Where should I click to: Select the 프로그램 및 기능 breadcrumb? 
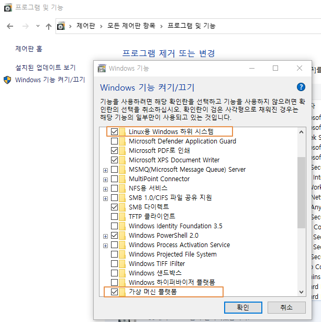click(192, 26)
